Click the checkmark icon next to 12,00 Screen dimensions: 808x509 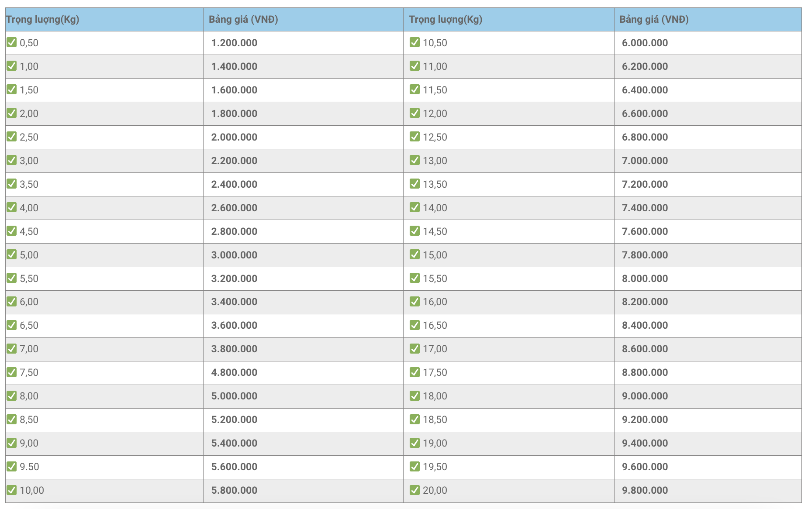415,113
